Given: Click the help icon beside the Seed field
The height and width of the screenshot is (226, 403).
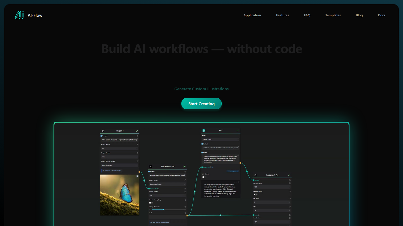Looking at the screenshot, I should tap(185, 213).
